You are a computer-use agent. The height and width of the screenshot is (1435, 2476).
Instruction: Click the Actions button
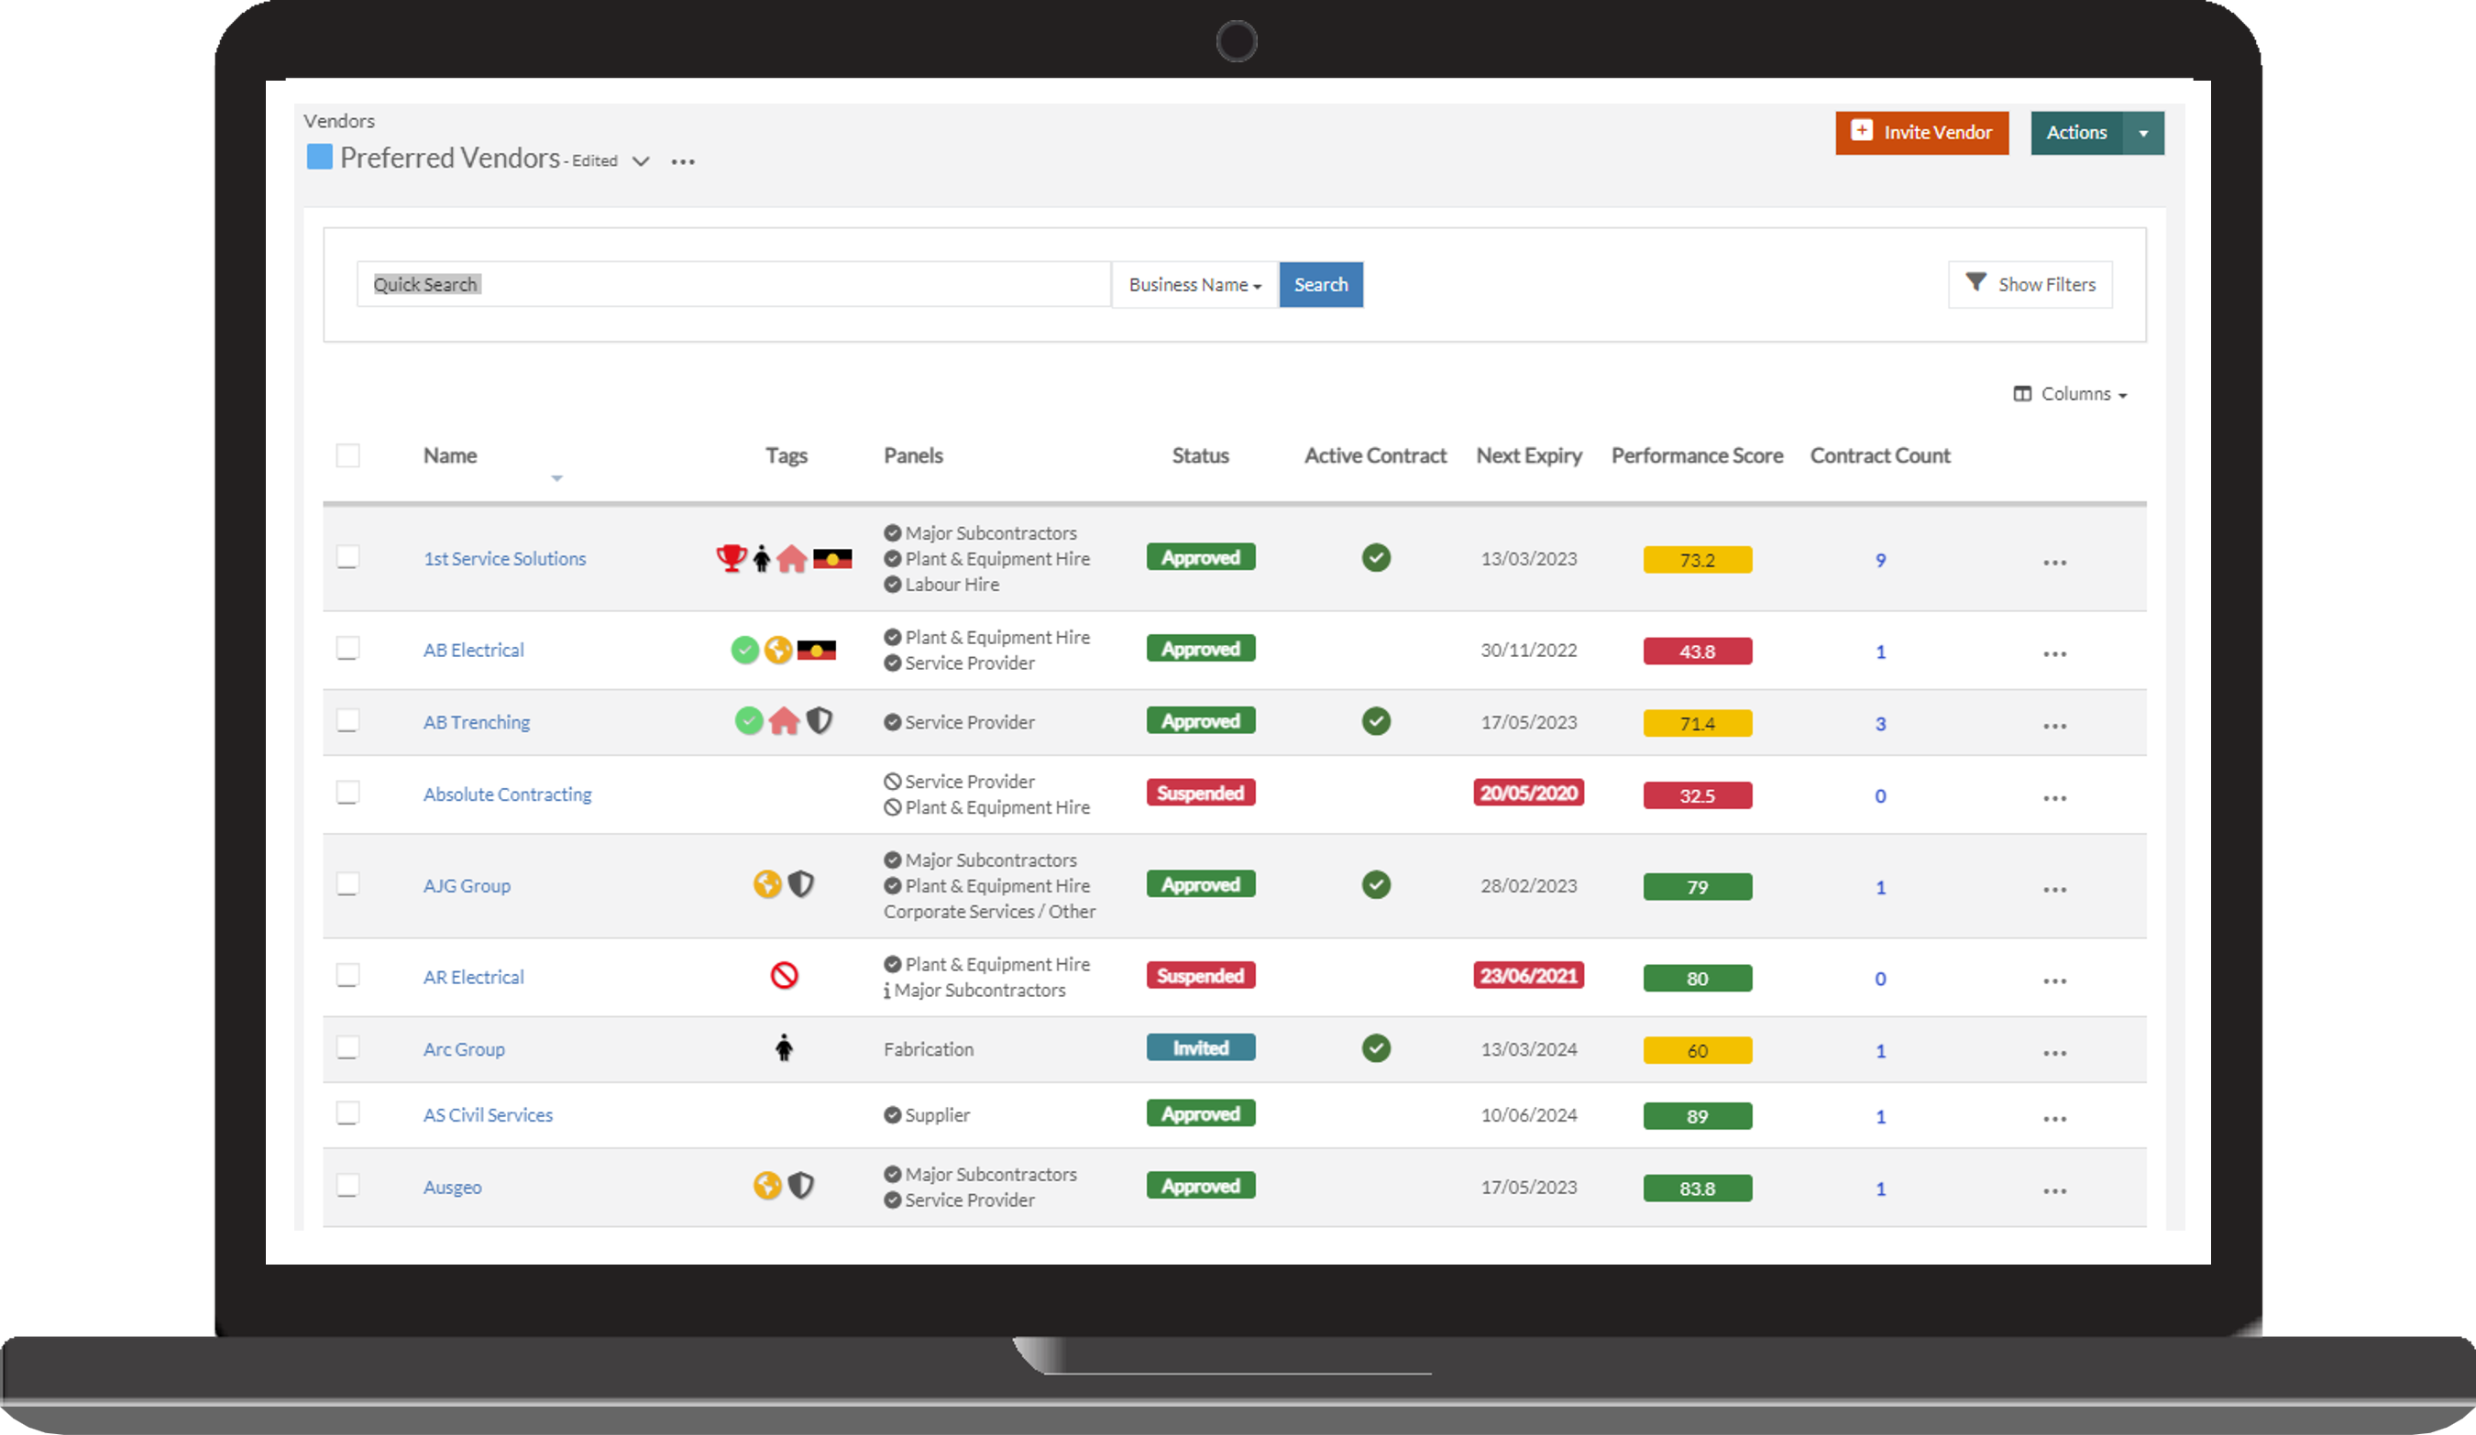pos(2076,133)
